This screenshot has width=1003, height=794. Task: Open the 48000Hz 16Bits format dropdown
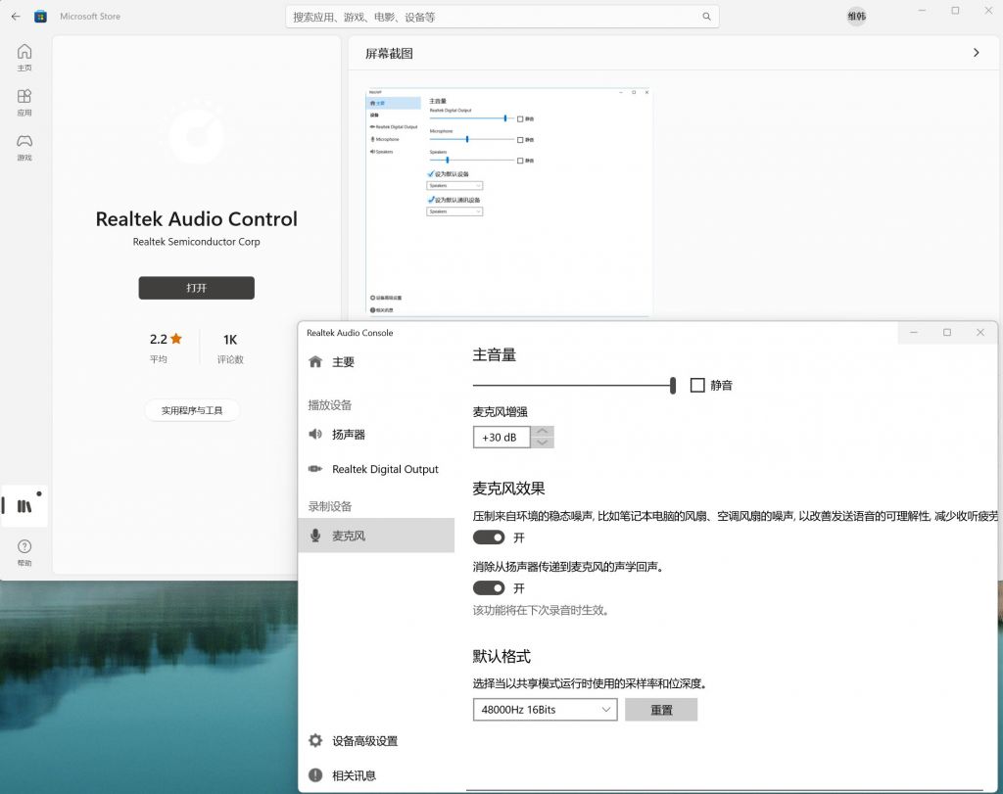545,710
